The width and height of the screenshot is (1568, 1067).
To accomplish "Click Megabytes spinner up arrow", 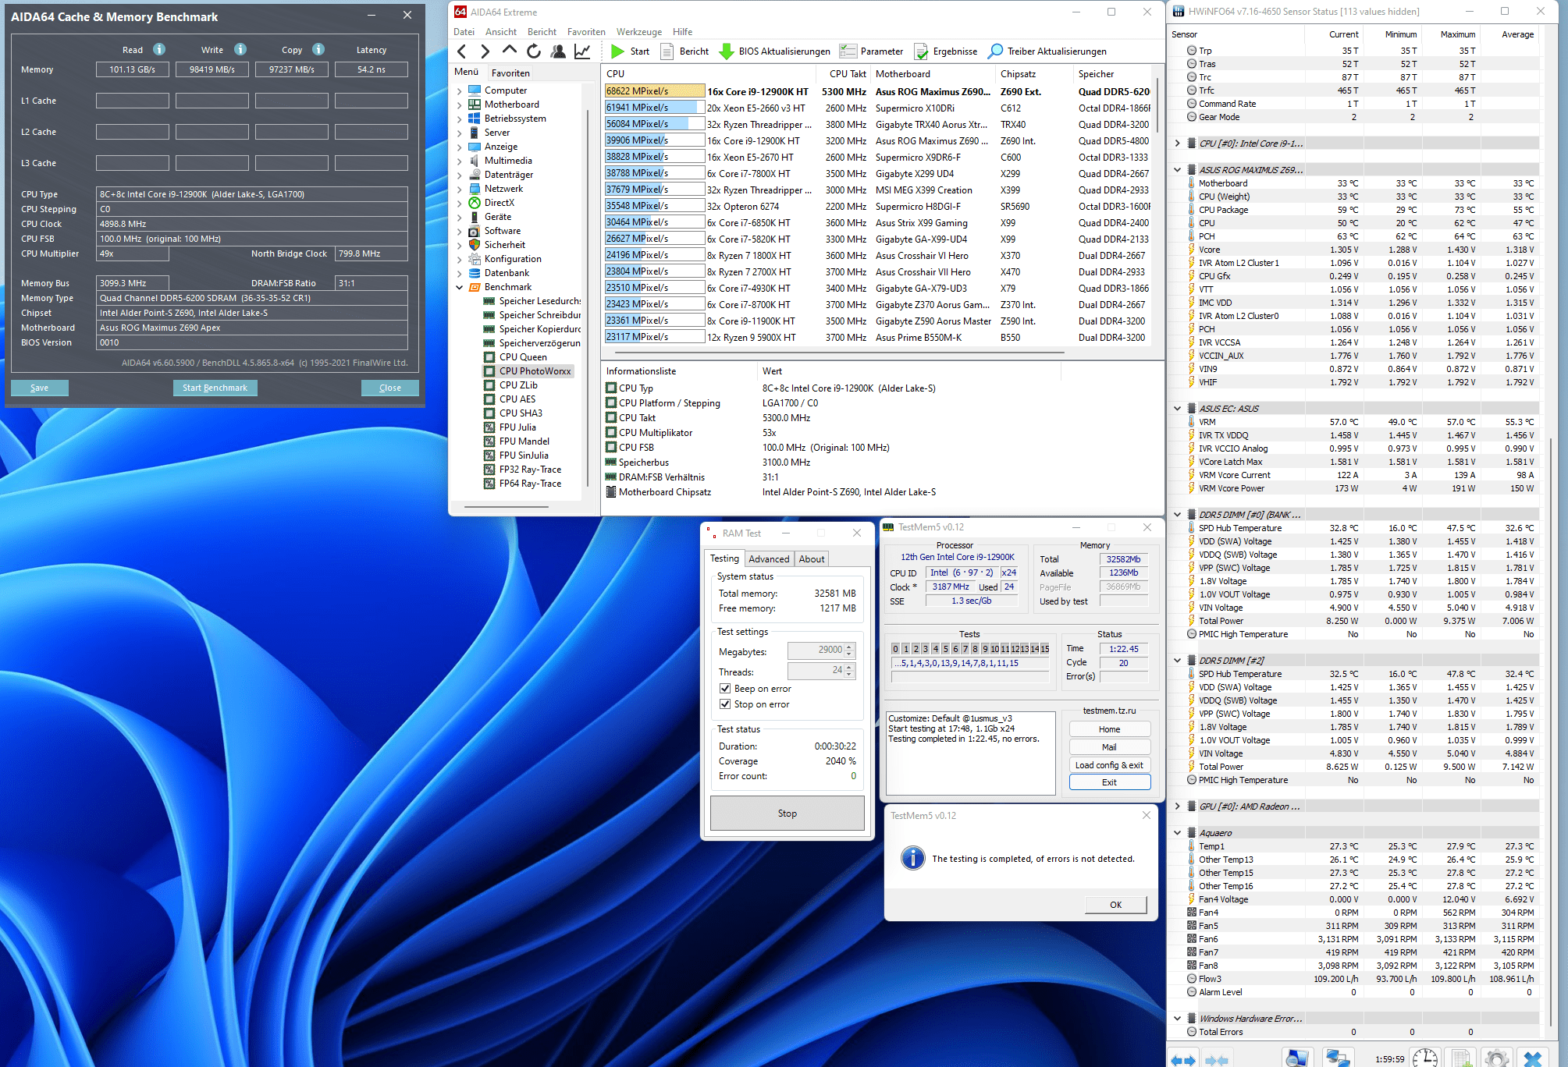I will (x=850, y=647).
